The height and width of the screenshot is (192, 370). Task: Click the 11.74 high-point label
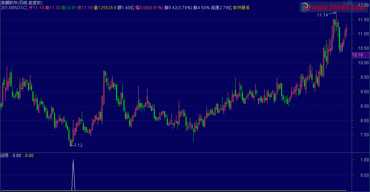click(x=322, y=15)
